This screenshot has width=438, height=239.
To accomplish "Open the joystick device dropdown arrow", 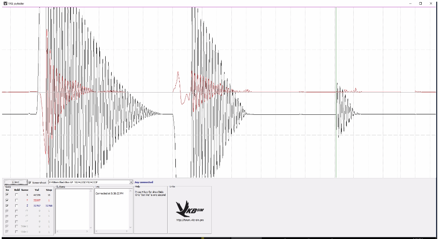I will coord(131,182).
